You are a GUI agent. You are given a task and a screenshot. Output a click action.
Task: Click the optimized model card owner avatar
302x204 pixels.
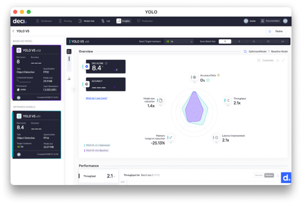19,154
